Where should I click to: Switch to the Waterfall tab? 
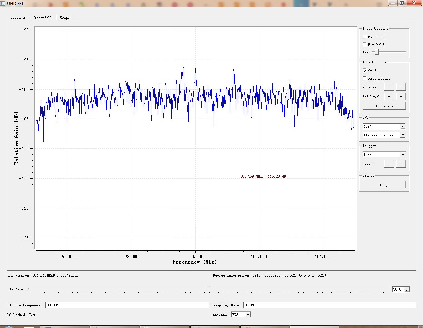click(43, 18)
